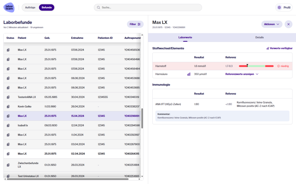Open the Filter options
Viewport: 296px width, 184px height.
point(135,24)
